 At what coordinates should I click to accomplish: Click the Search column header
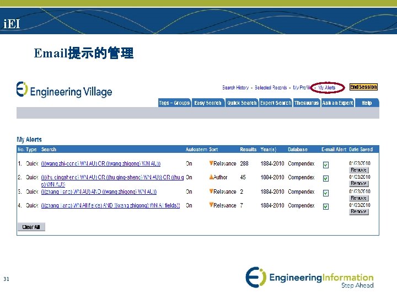49,149
